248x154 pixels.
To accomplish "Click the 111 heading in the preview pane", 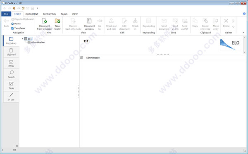I will tap(86, 41).
